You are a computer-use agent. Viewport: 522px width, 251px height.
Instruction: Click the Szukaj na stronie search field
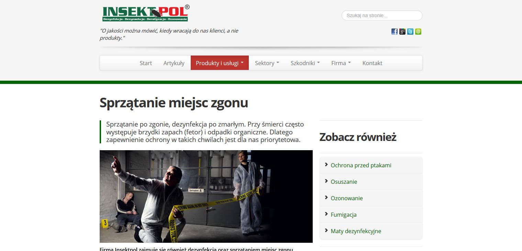(x=382, y=15)
